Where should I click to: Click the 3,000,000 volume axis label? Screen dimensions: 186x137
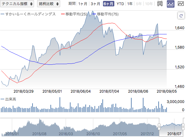pos(175,102)
